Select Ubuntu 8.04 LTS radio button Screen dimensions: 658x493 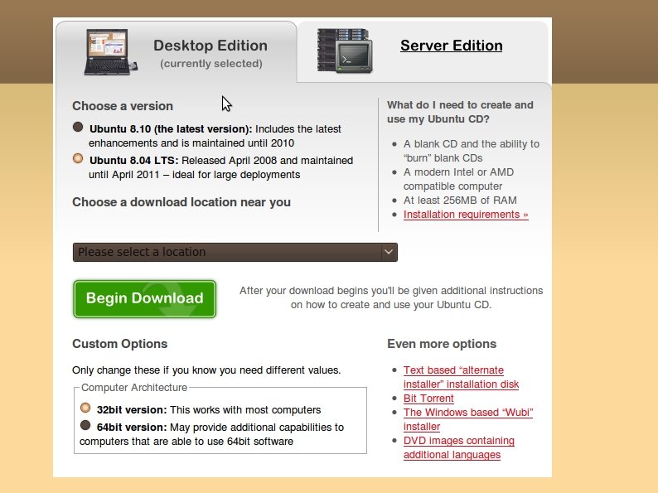coord(78,158)
